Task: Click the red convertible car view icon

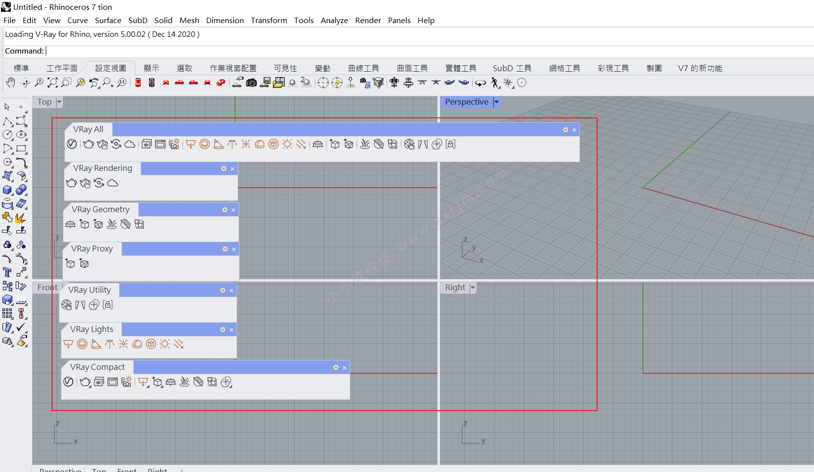Action: [221, 83]
